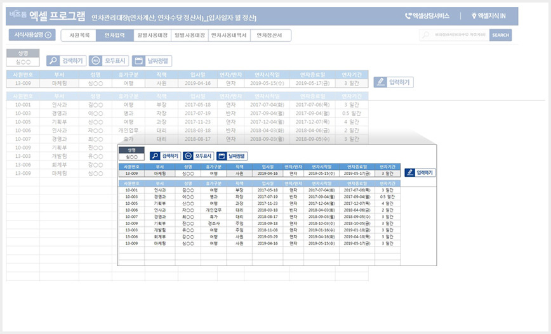Viewport: 551px width, 334px height.
Task: Select 2019-05-17(금) in the magnified inset's entry row
Action: click(x=357, y=174)
